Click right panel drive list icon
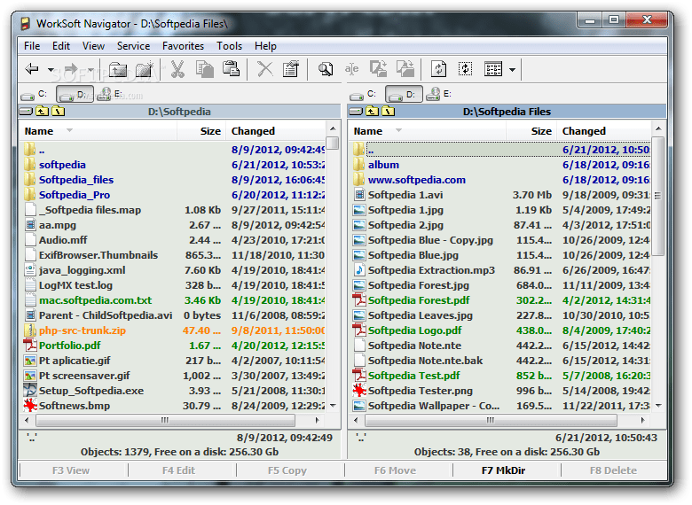The width and height of the screenshot is (692, 505). [356, 111]
